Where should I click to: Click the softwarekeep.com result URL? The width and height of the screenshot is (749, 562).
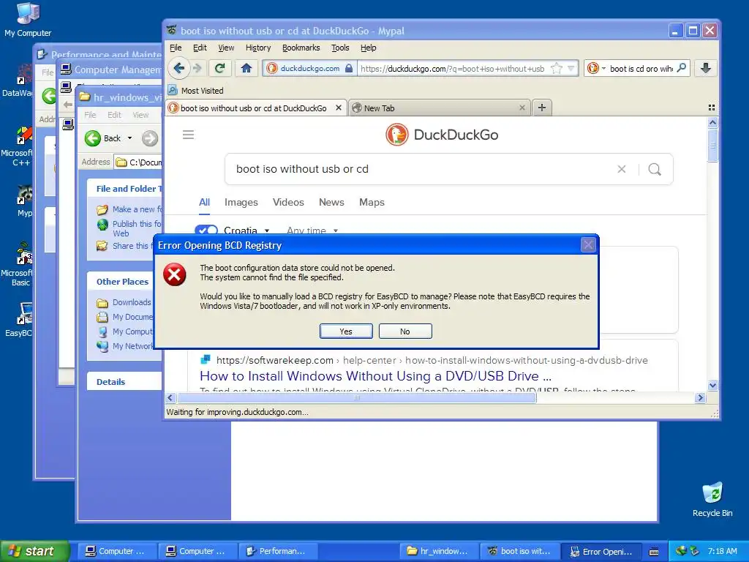[x=432, y=360]
